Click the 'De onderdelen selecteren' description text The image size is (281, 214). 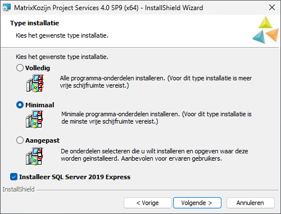pos(155,155)
